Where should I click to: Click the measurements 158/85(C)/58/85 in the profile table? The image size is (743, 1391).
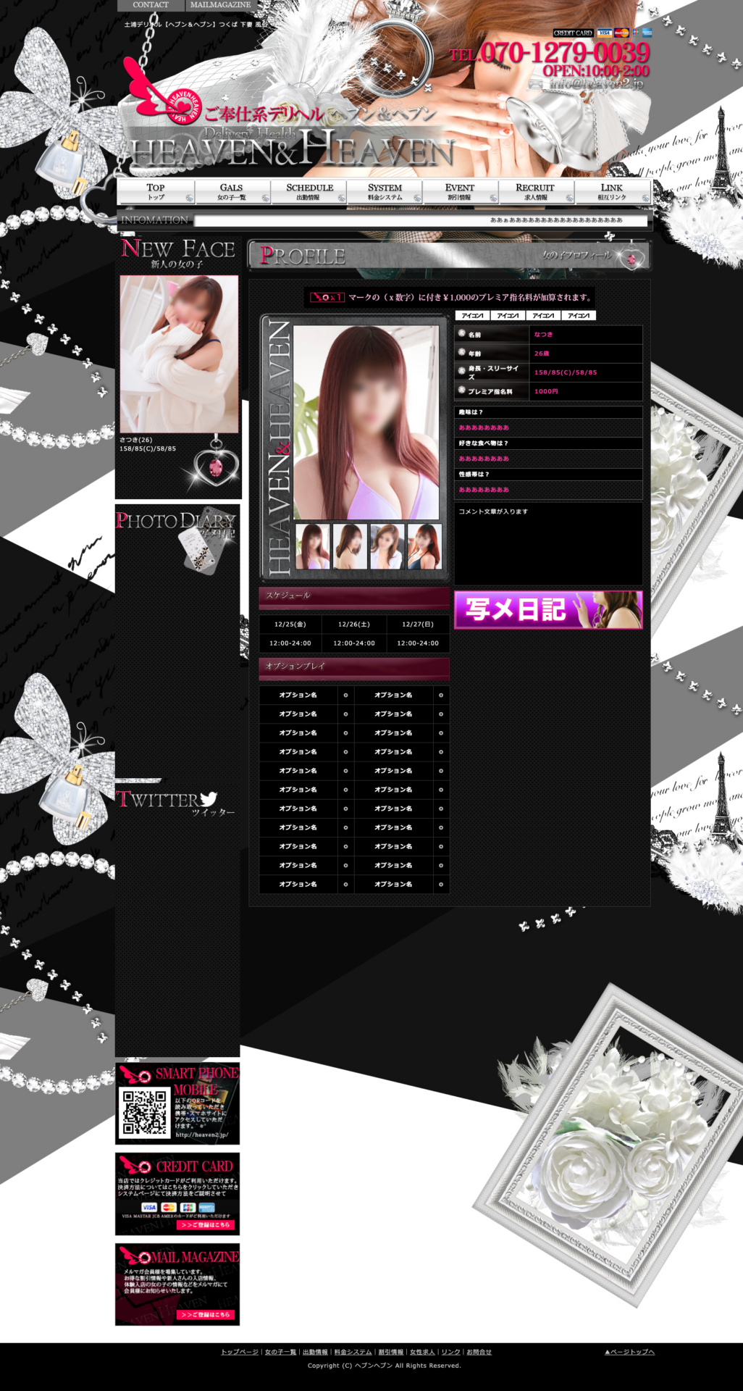566,372
